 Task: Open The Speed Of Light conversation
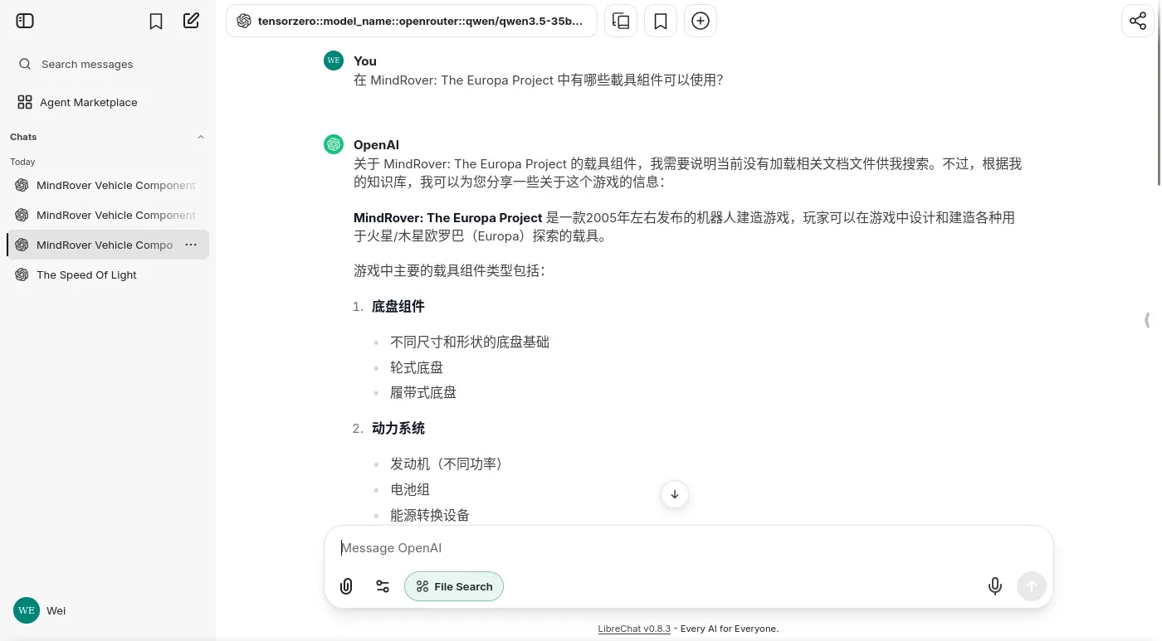click(x=86, y=274)
